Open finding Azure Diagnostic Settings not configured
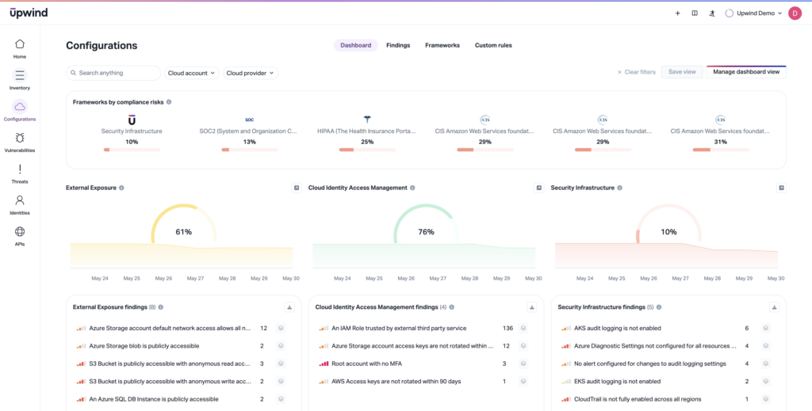Viewport: 812px width, 411px height. [655, 346]
